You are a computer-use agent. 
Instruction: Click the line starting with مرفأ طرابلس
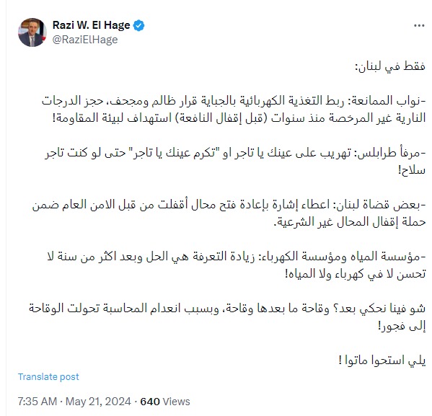point(236,153)
